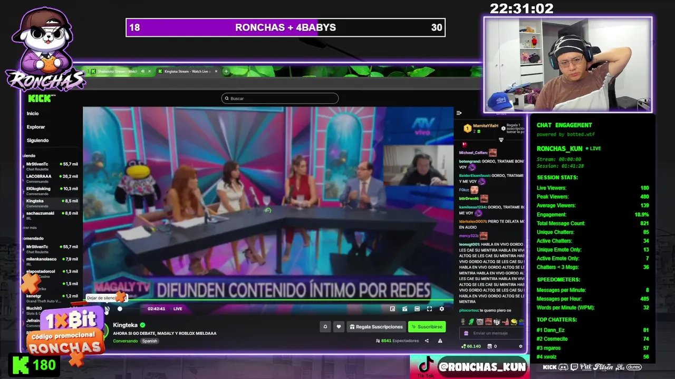This screenshot has width=675, height=379.
Task: Click pitocortou username in chat
Action: pos(468,311)
